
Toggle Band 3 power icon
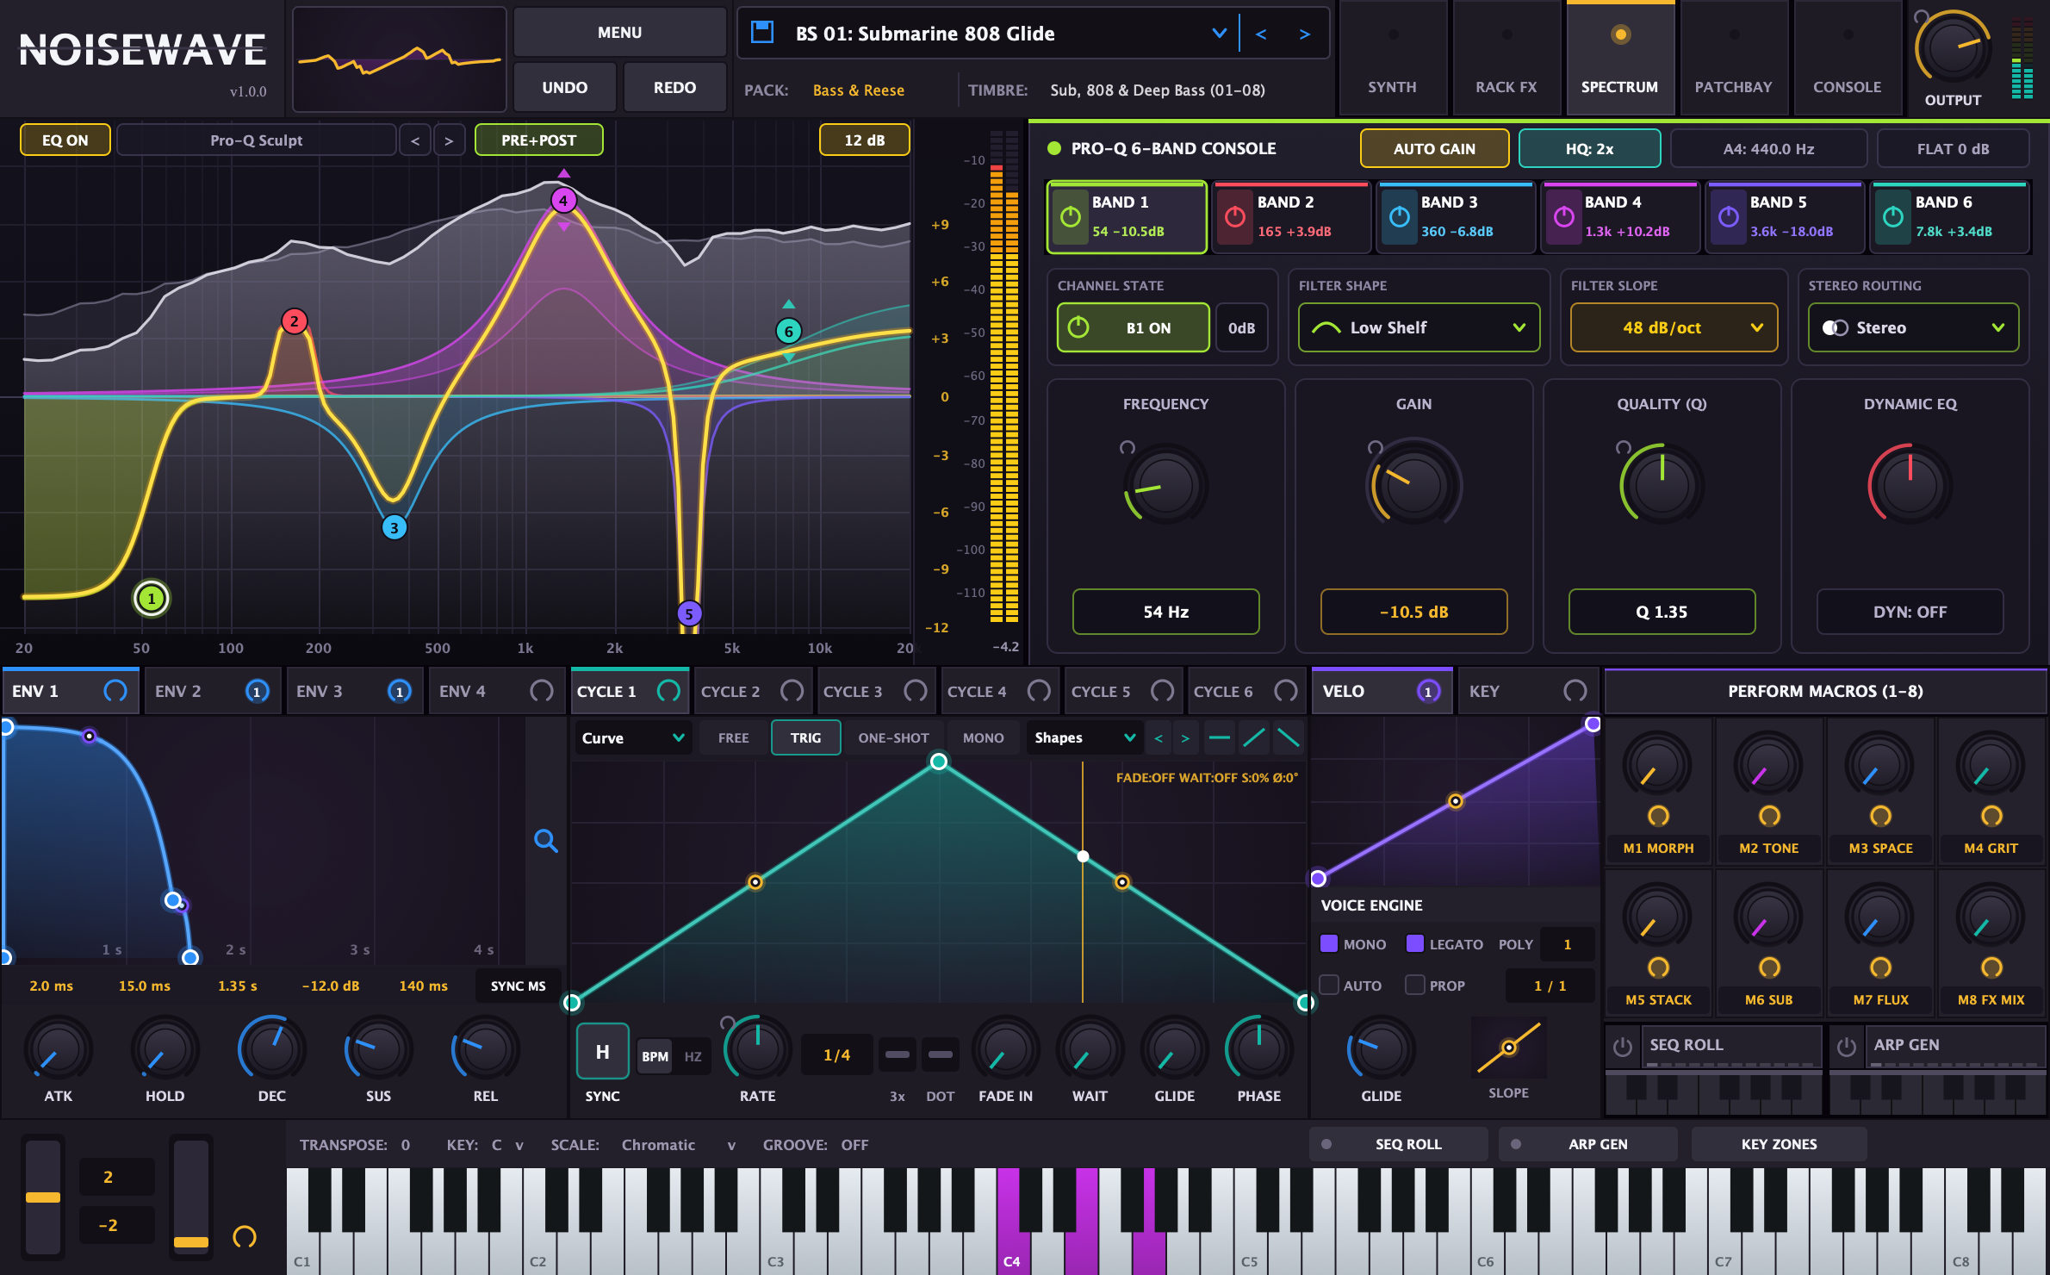point(1400,217)
